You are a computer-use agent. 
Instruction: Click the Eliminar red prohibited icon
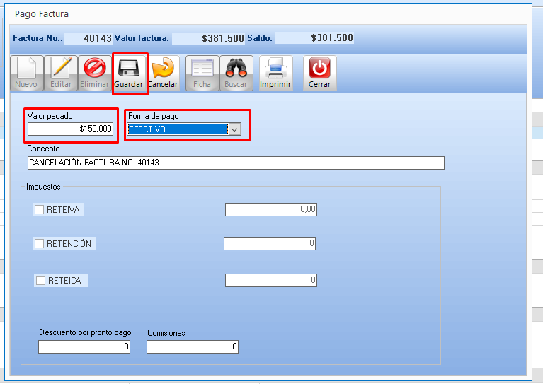tap(94, 69)
